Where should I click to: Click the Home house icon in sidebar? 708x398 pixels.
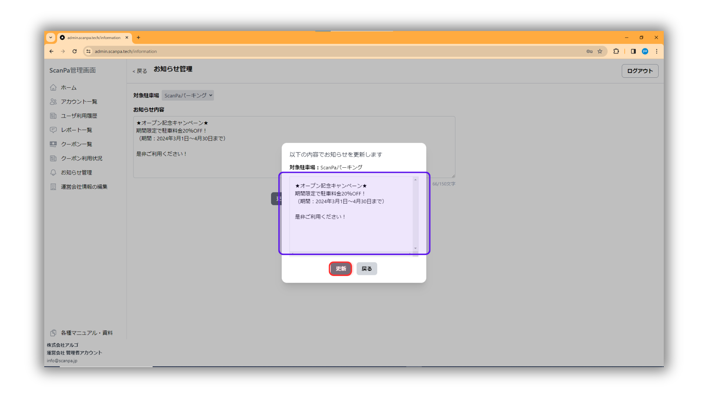tap(53, 87)
